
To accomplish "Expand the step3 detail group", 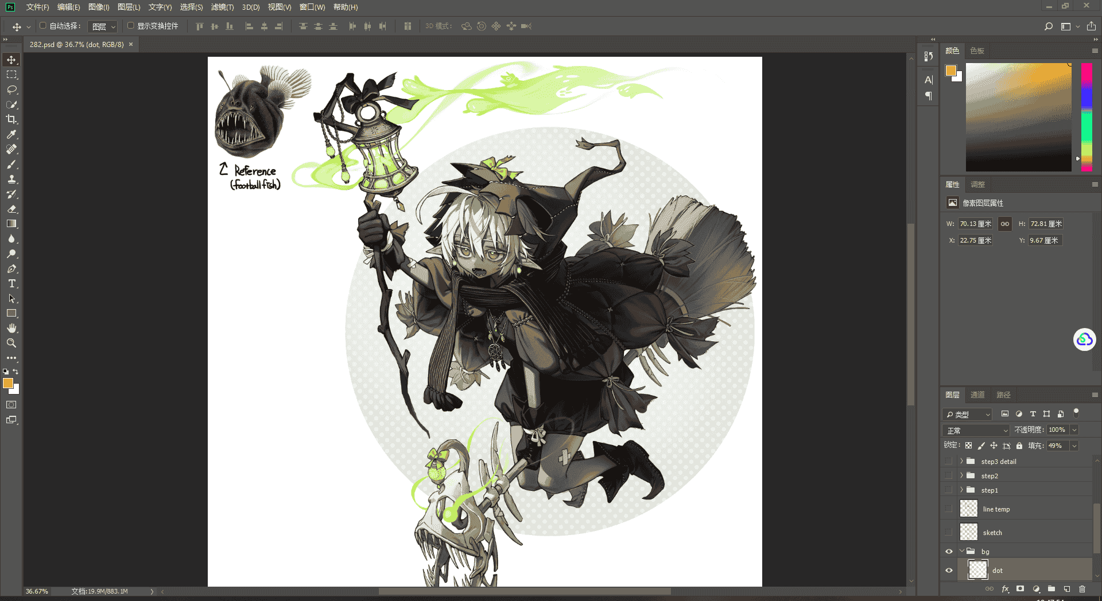I will click(x=961, y=461).
